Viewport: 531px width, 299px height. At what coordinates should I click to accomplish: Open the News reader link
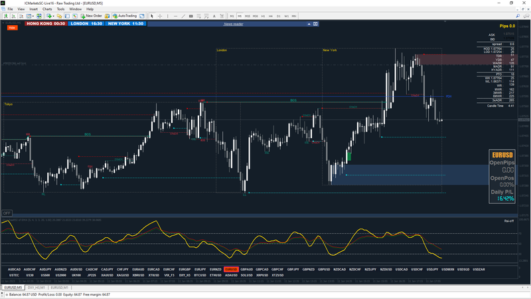(234, 24)
